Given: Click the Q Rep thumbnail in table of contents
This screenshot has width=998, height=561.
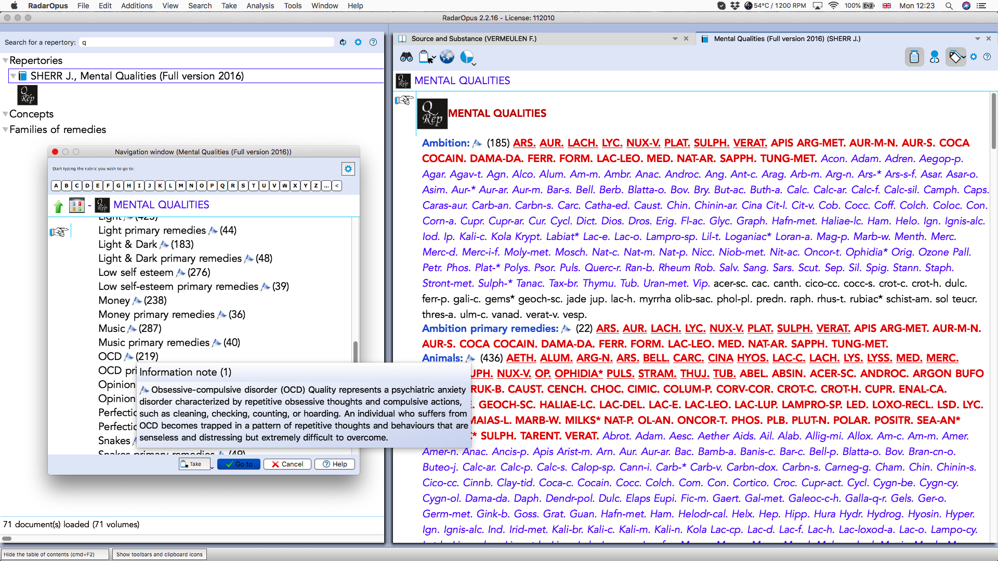Looking at the screenshot, I should [x=28, y=96].
